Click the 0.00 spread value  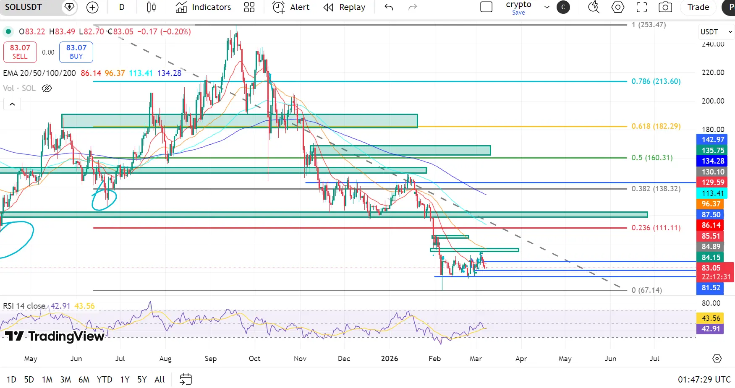tap(48, 52)
